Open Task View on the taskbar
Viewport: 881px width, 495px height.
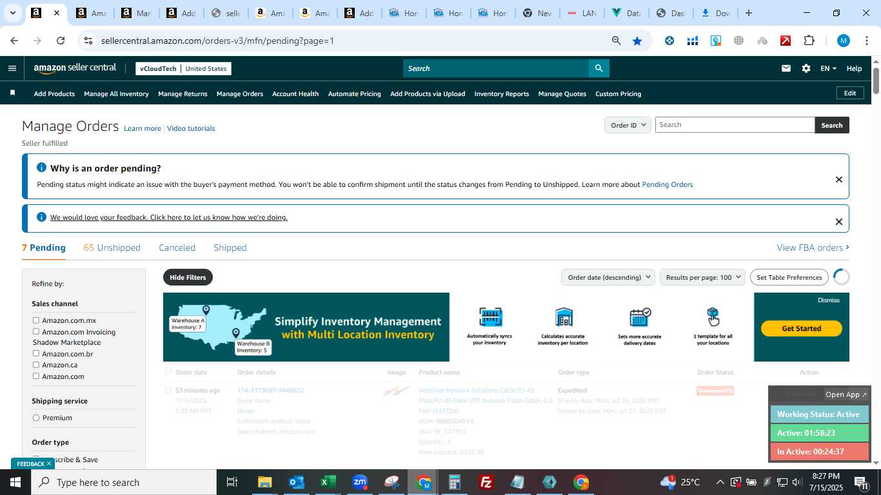click(x=232, y=482)
